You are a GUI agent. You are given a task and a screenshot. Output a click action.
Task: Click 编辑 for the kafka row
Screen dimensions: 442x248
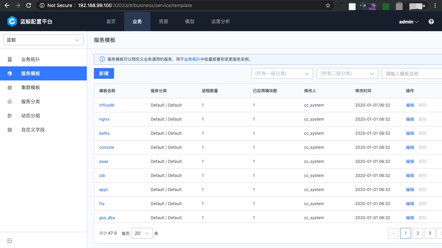(410, 133)
